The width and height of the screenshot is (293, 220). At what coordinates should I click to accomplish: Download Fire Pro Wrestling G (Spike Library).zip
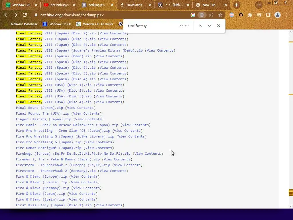[65, 136]
